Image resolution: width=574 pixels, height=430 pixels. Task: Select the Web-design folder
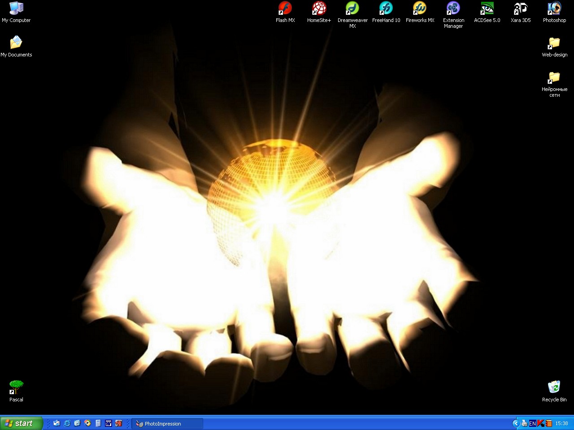[x=554, y=43]
